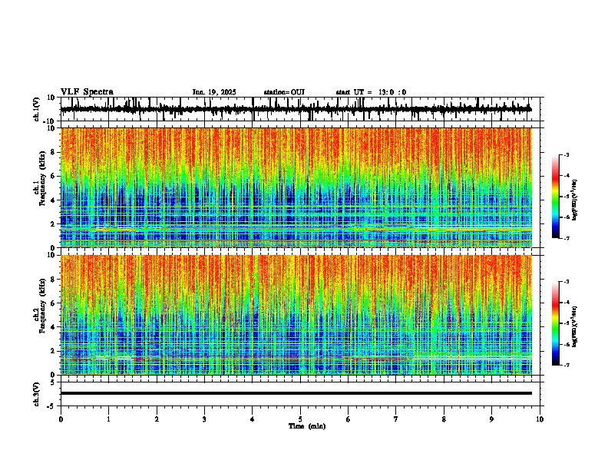Click time-axis tick label "1"
608x470 pixels.
tap(109, 419)
